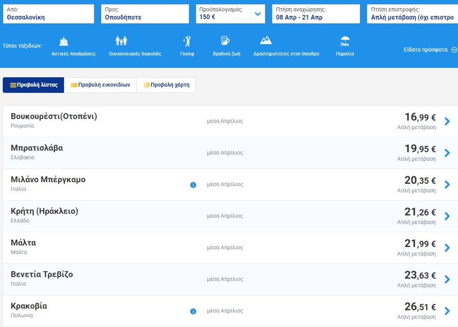Click info icon next to Κρακοβία
Viewport: 458px width, 327px height.
tap(193, 311)
